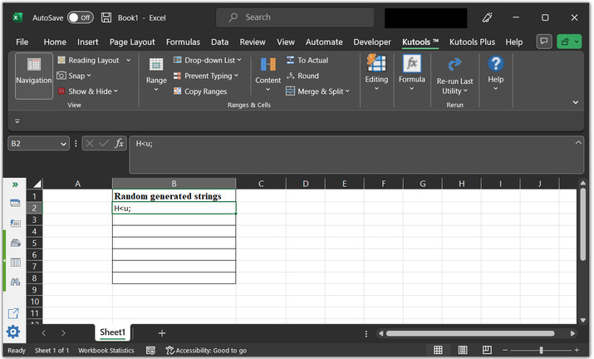Screen dimensions: 594x359
Task: Open the Formulas ribbon tab
Action: (183, 42)
